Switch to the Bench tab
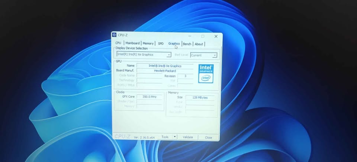This screenshot has width=357, height=162. coord(187,44)
